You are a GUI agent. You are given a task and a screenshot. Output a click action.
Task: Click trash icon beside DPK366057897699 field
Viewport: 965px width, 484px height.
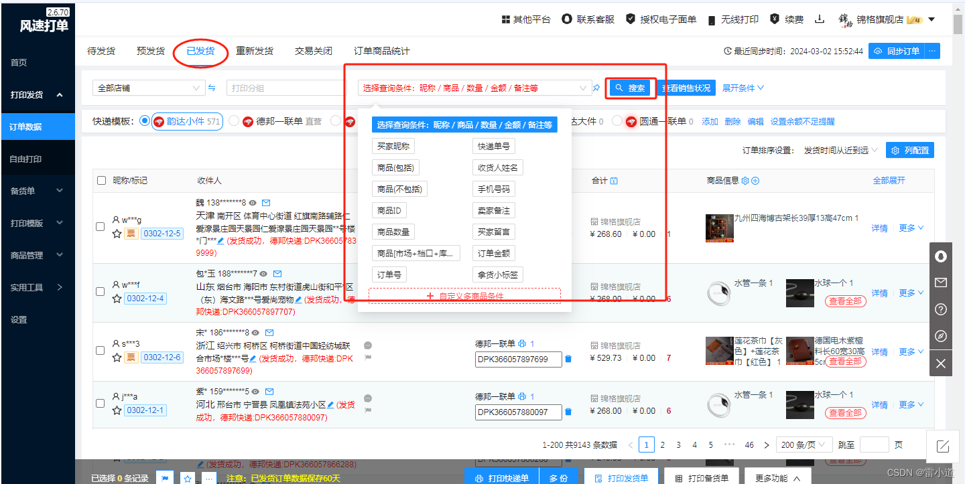(x=568, y=359)
